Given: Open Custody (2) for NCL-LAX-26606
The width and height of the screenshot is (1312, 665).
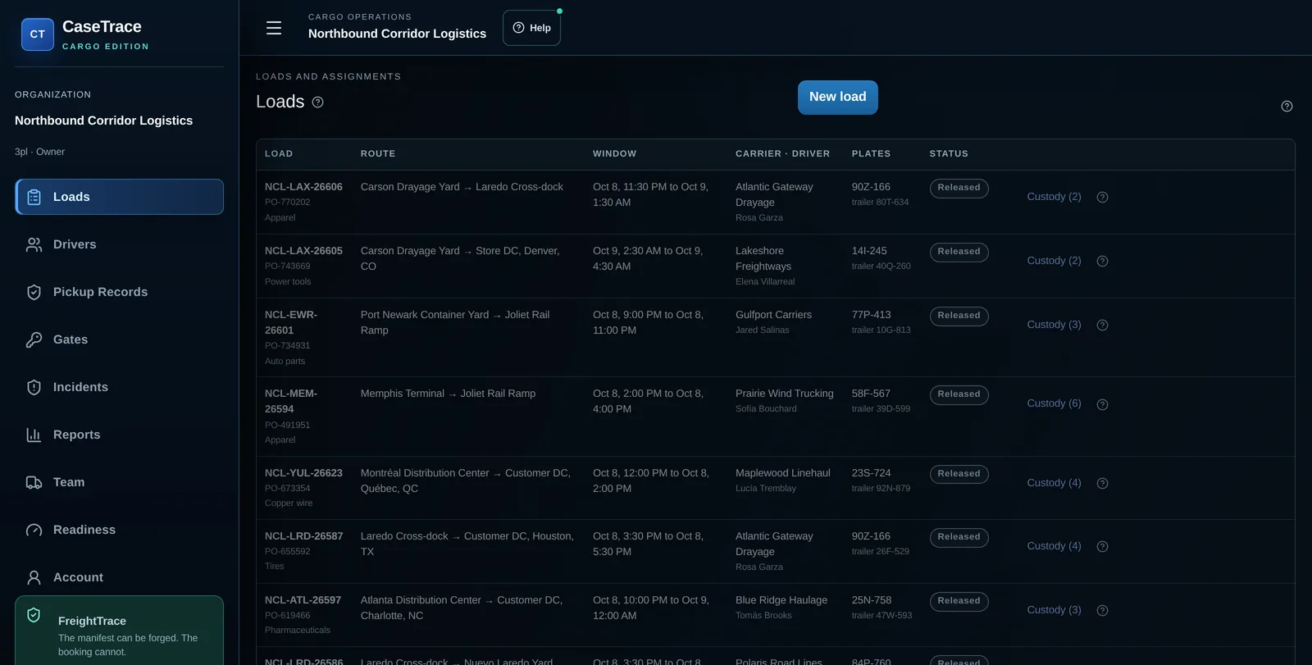Looking at the screenshot, I should [1054, 197].
